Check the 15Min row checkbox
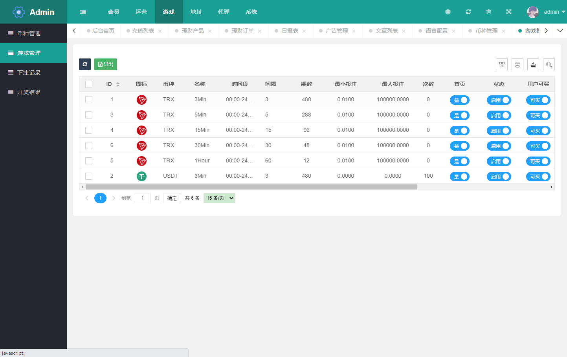The image size is (567, 357). coord(89,130)
